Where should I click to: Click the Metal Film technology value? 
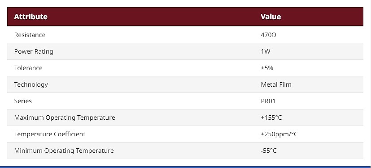click(276, 84)
